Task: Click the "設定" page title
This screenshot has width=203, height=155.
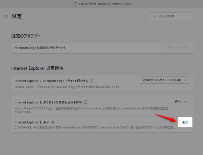Action: [16, 16]
